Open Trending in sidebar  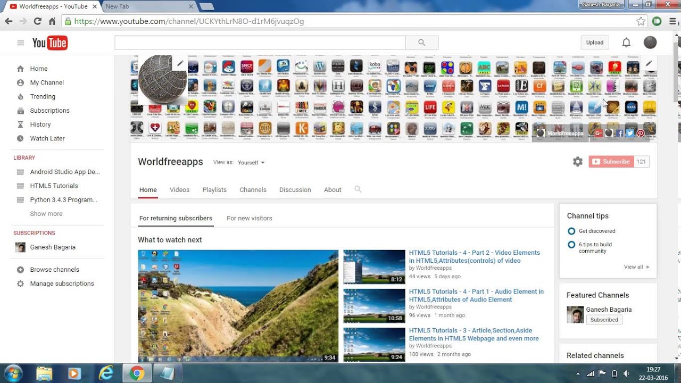coord(43,96)
